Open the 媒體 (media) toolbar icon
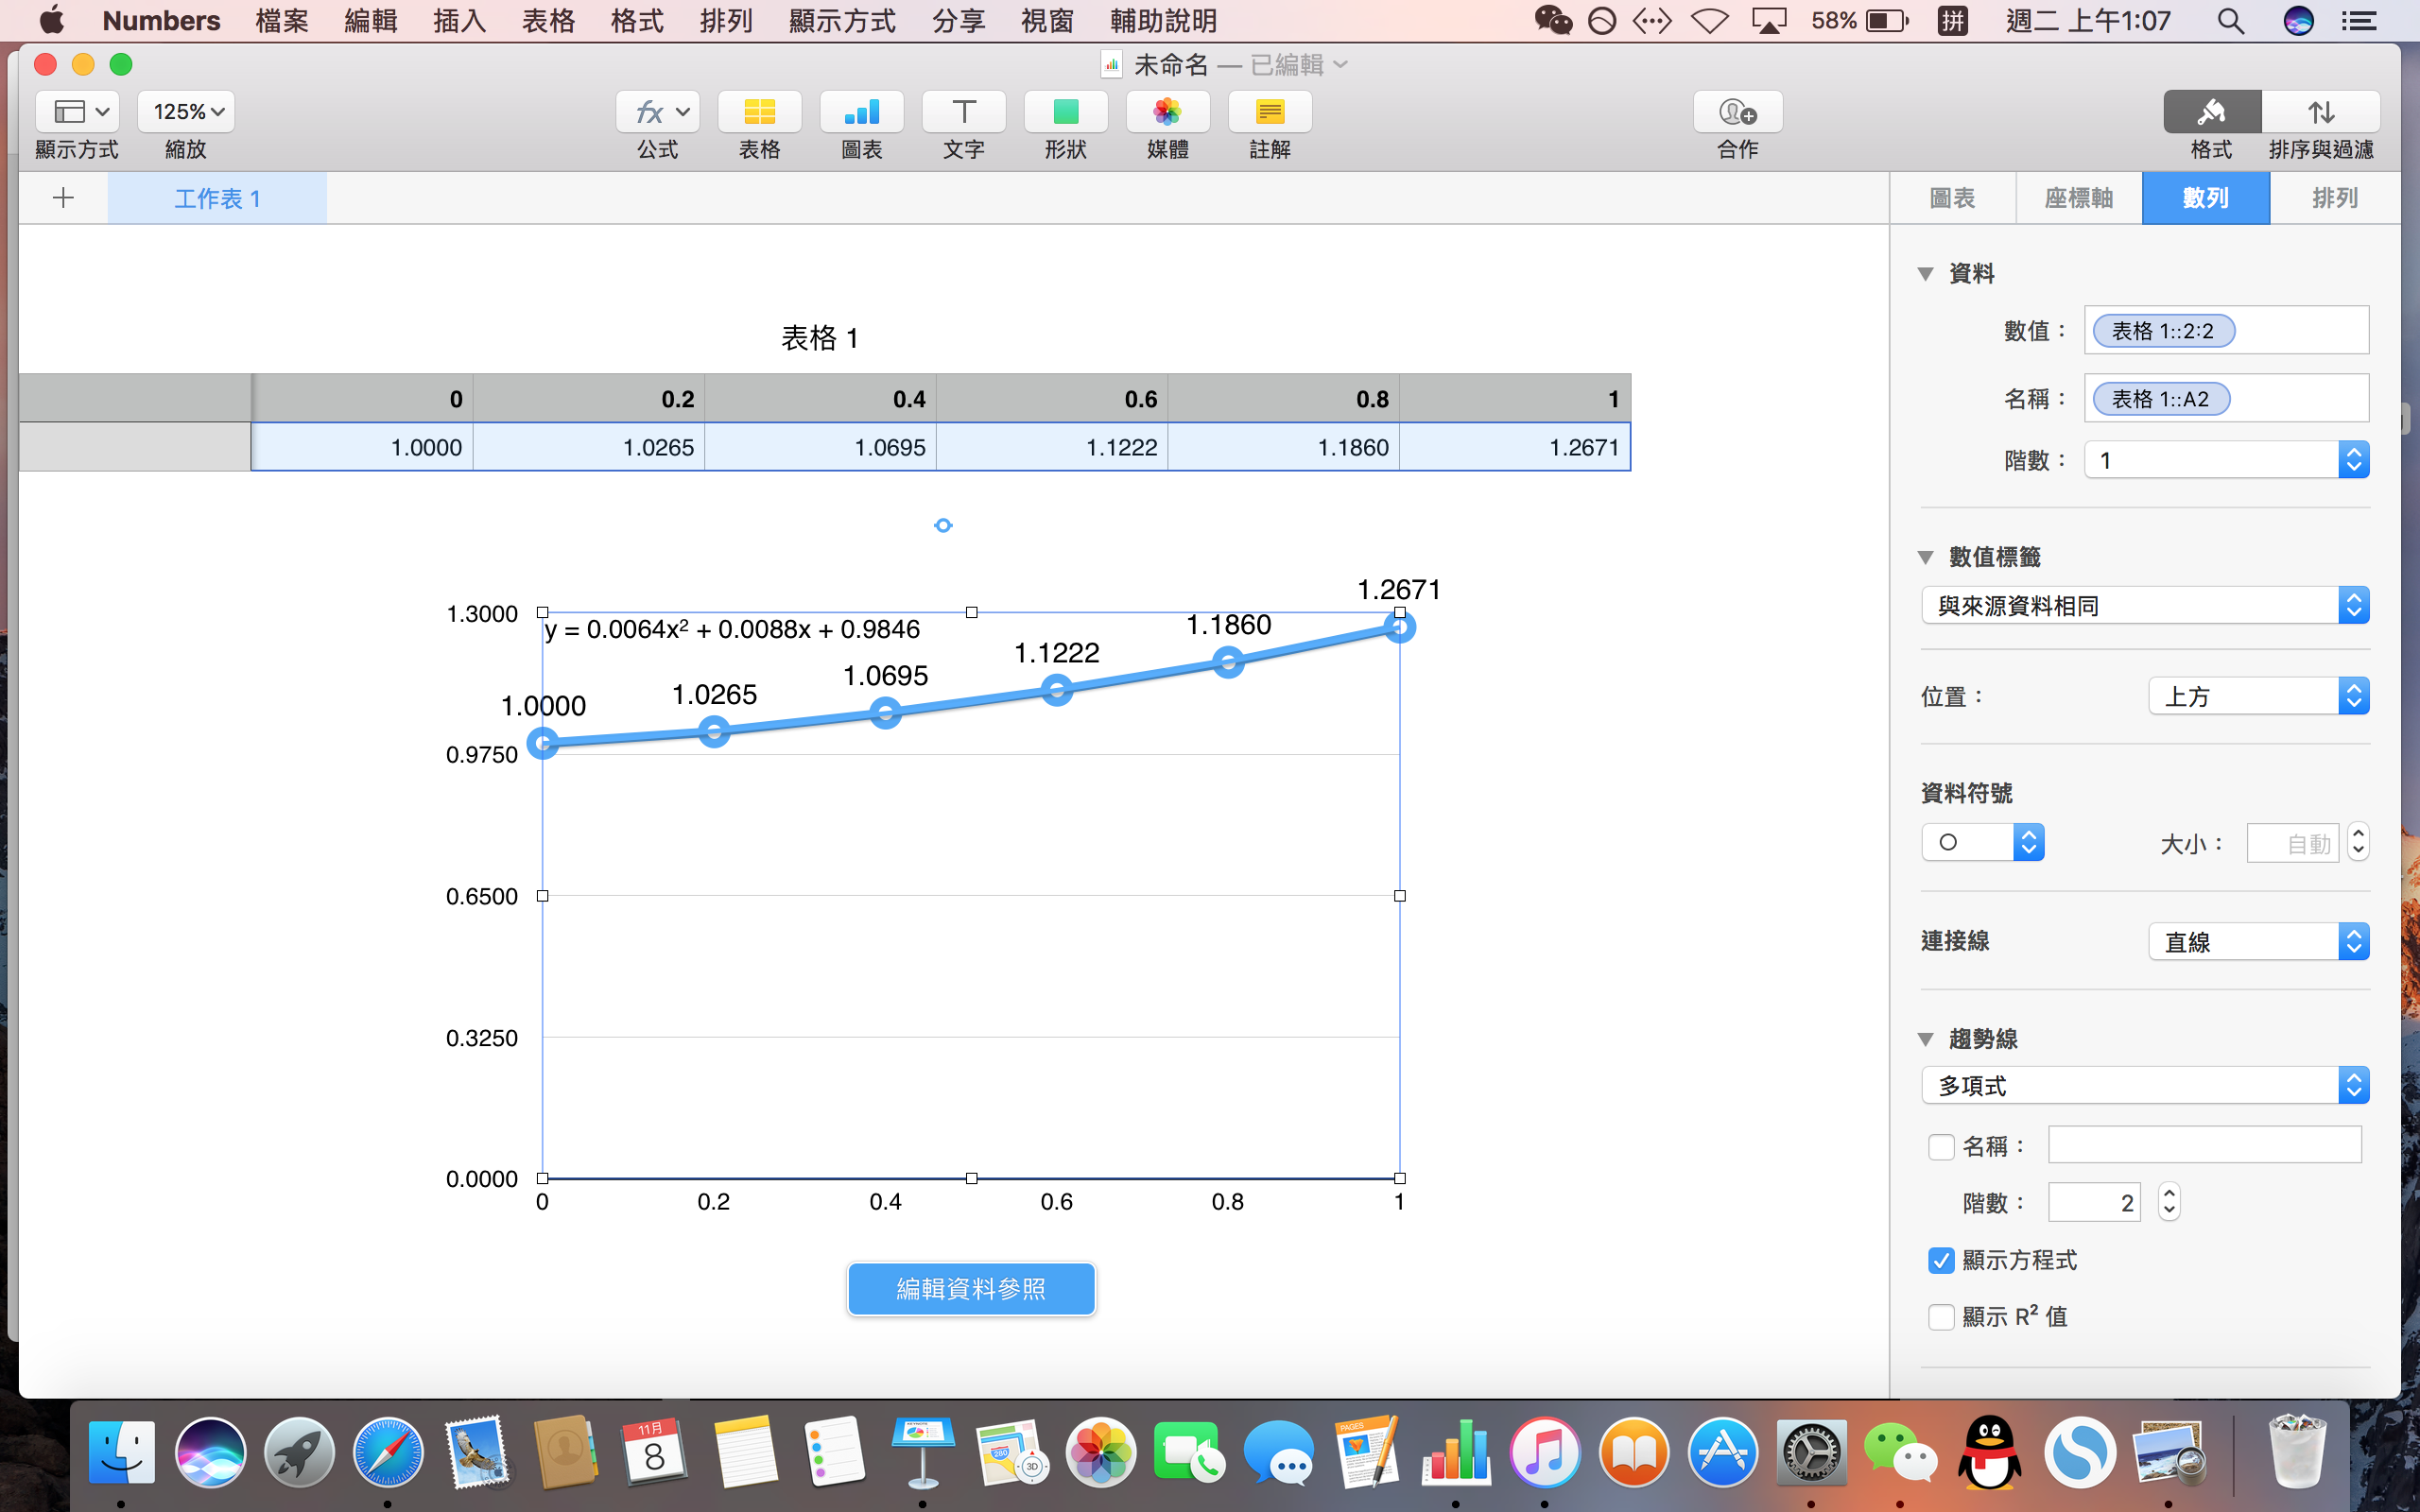The image size is (2420, 1512). tap(1167, 112)
